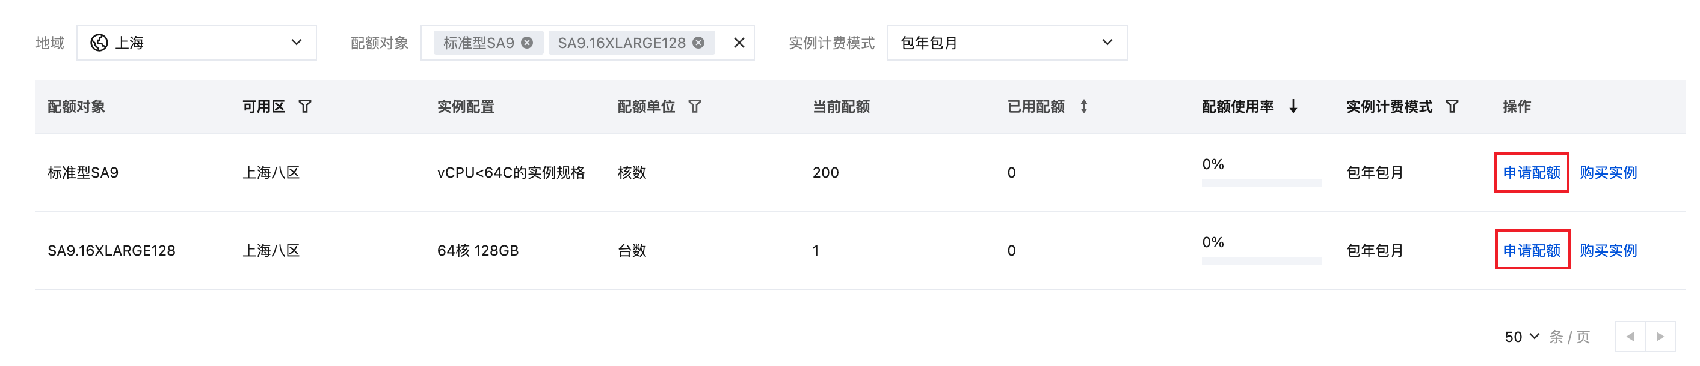Clear all 配额对象 selections
This screenshot has height=366, width=1700.
point(739,43)
